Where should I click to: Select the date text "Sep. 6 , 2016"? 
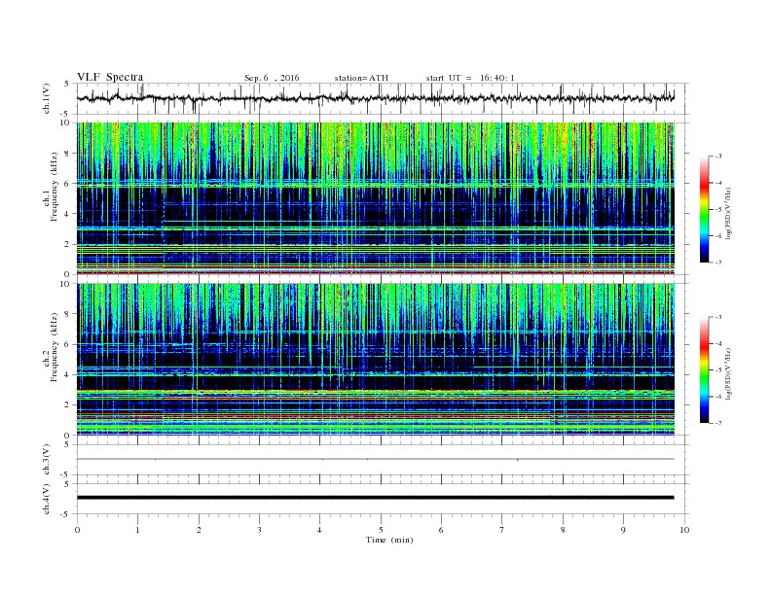272,78
